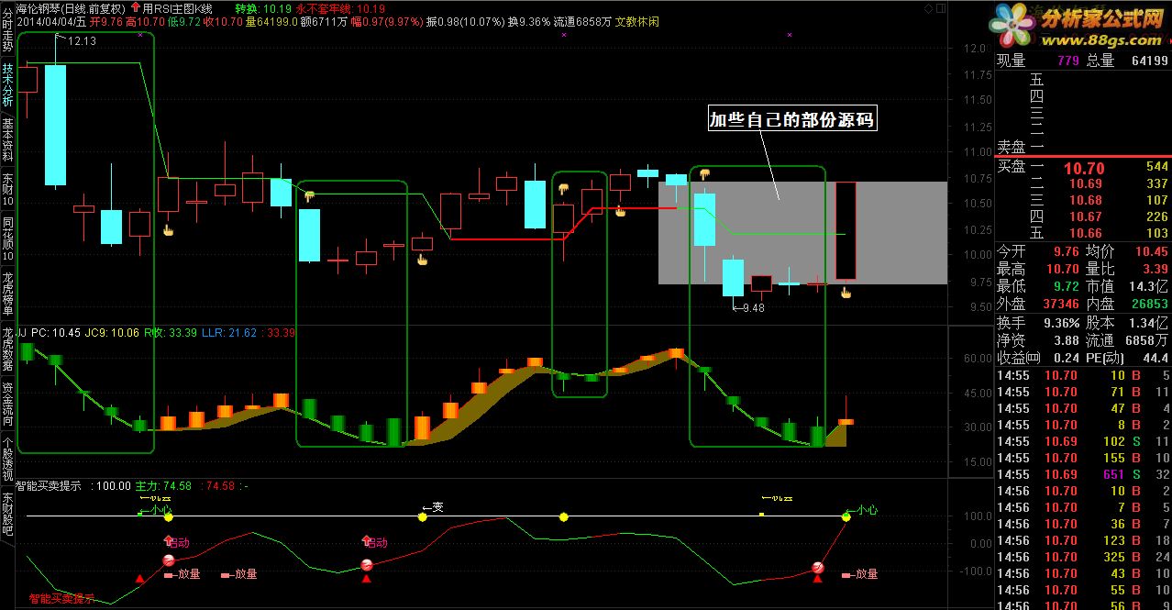Viewport: 1172px width, 610px height.
Task: Click the 现量 779 value
Action: 1067,61
